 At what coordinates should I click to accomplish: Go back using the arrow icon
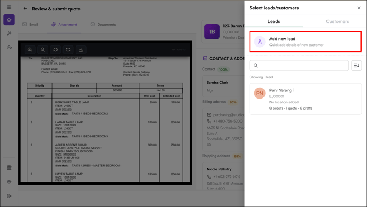pos(25,9)
